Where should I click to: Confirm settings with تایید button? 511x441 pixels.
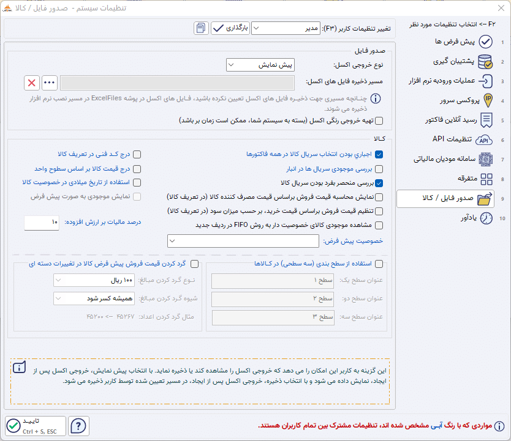pyautogui.click(x=35, y=426)
